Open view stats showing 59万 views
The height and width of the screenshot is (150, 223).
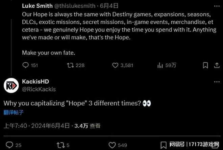(160, 65)
